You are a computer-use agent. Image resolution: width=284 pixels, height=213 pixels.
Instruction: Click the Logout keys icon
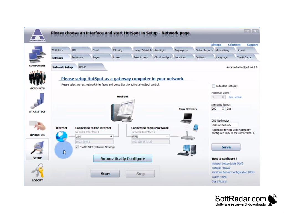[x=37, y=170]
